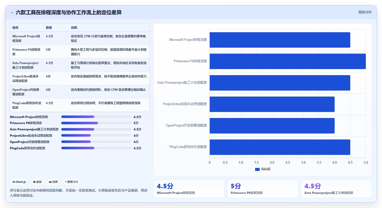
Task: Click the title 六款工具在排程深度与协作工作流上的定位差异
Action: point(69,12)
